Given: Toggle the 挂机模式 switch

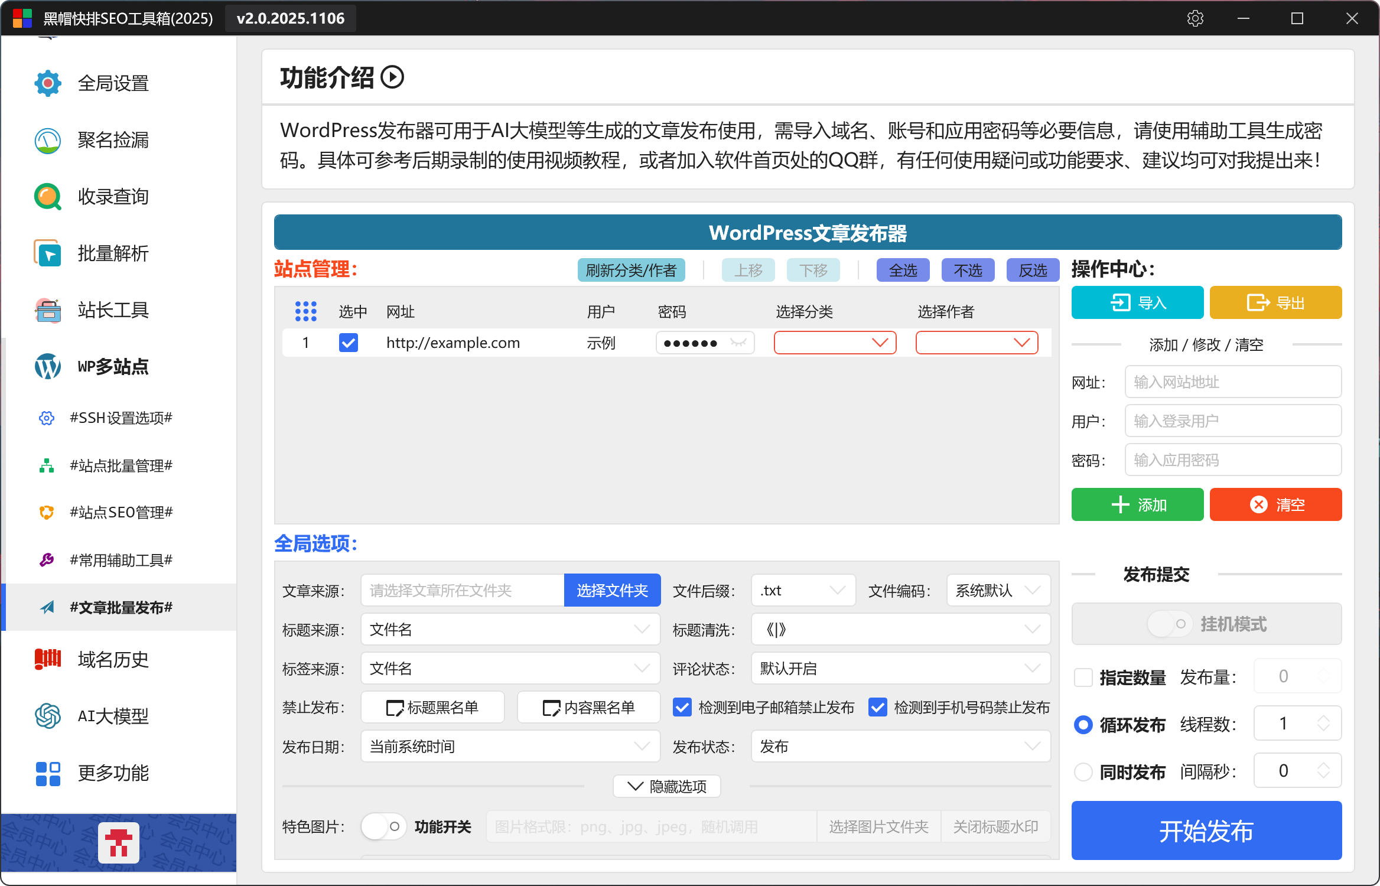Looking at the screenshot, I should pos(1170,624).
